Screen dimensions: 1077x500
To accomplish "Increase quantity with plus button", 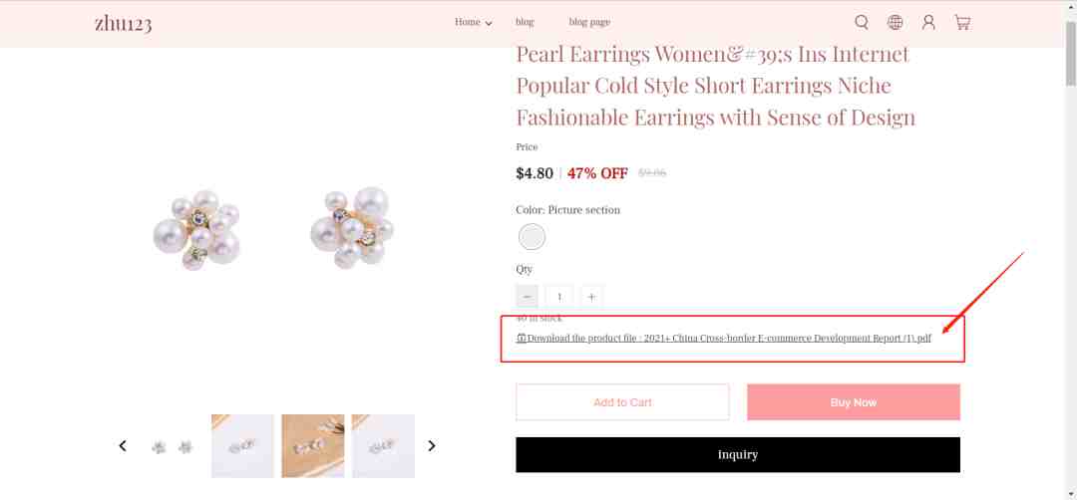I will click(591, 296).
